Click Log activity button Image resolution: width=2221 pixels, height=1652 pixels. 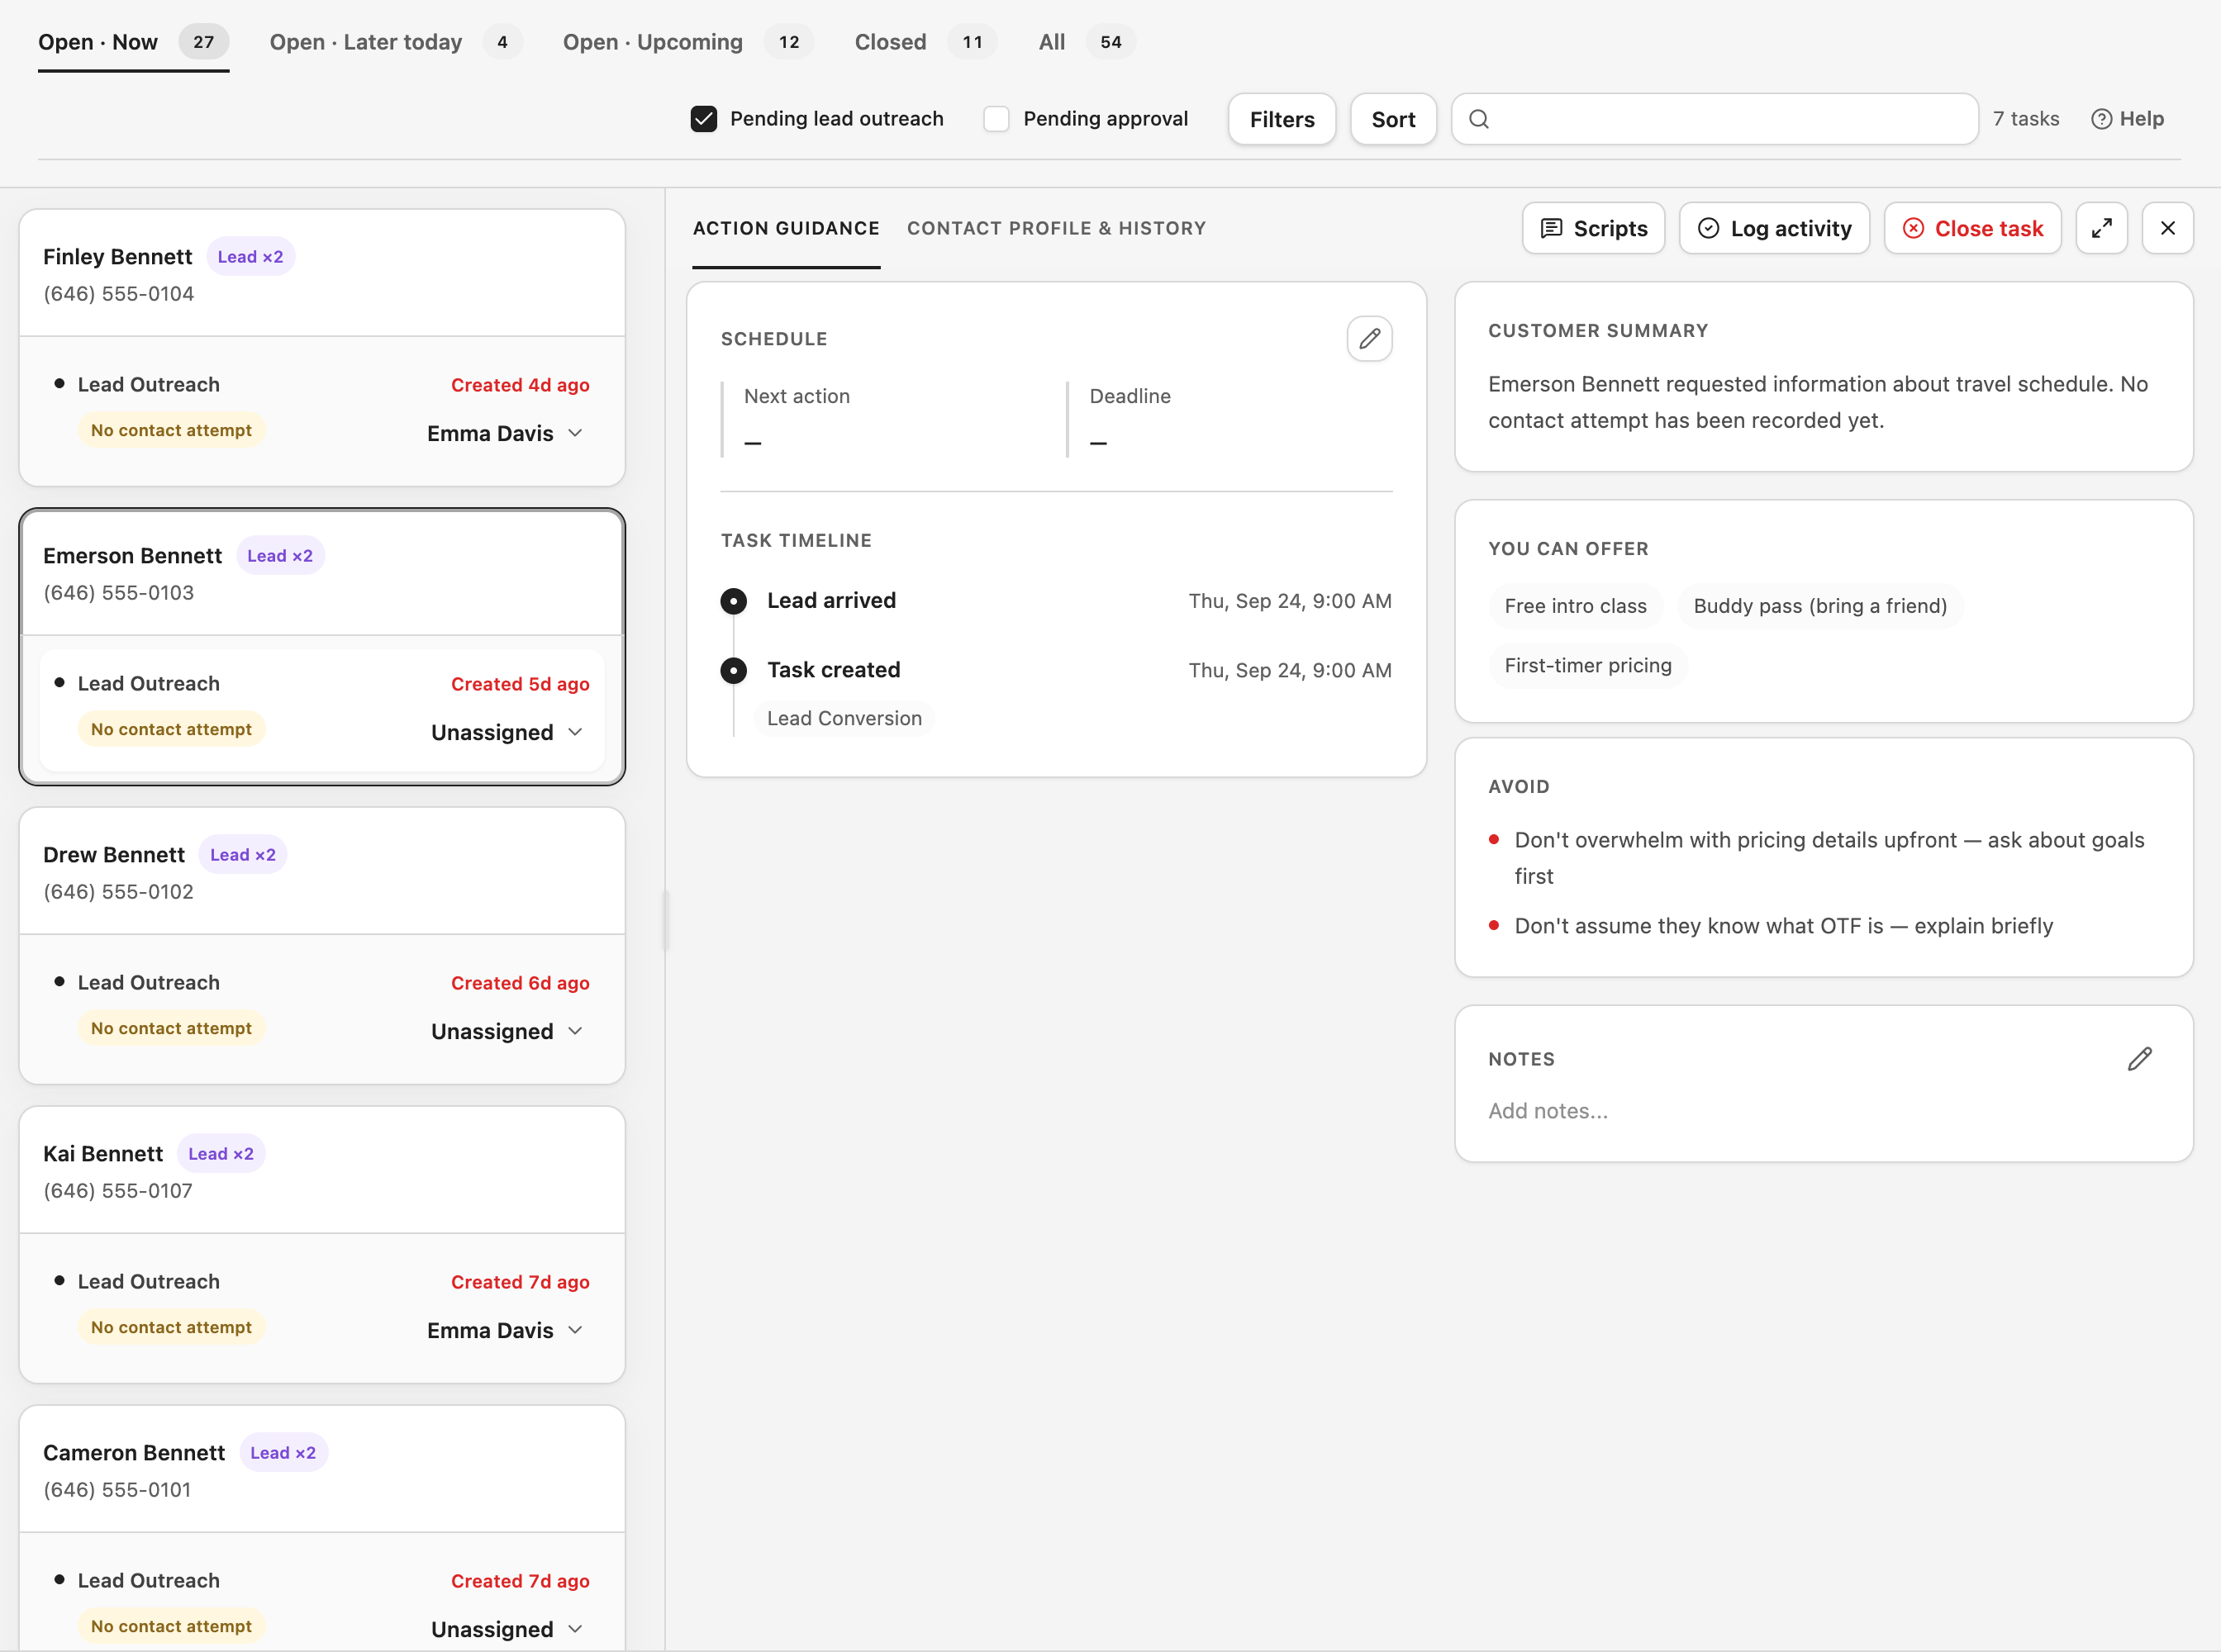pyautogui.click(x=1774, y=228)
